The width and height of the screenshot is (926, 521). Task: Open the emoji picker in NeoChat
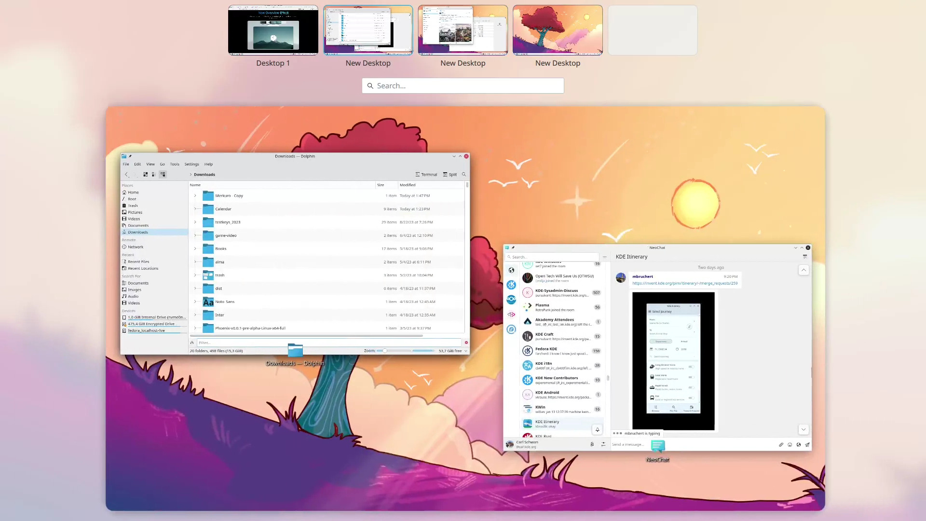790,445
